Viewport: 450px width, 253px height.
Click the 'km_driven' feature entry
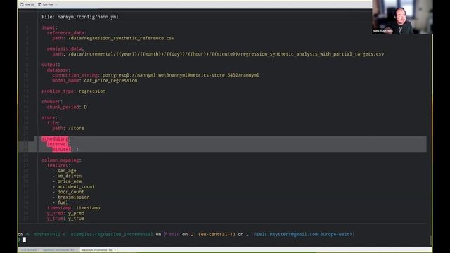point(70,176)
